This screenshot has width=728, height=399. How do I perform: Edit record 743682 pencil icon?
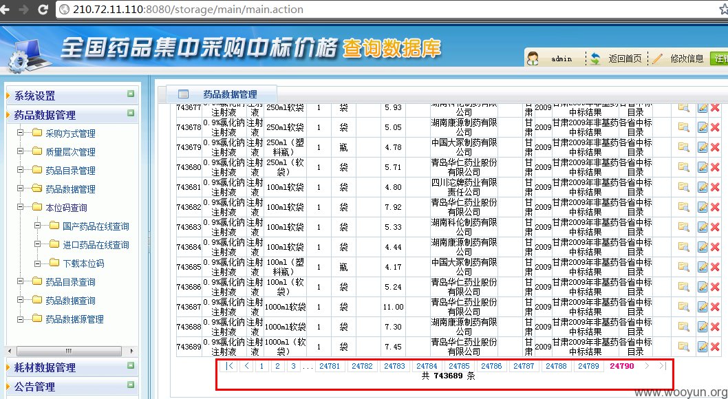tap(703, 207)
